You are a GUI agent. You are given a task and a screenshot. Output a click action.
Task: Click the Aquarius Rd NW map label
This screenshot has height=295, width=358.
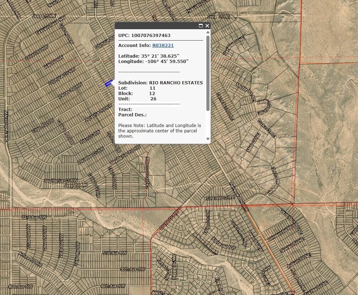pos(99,112)
